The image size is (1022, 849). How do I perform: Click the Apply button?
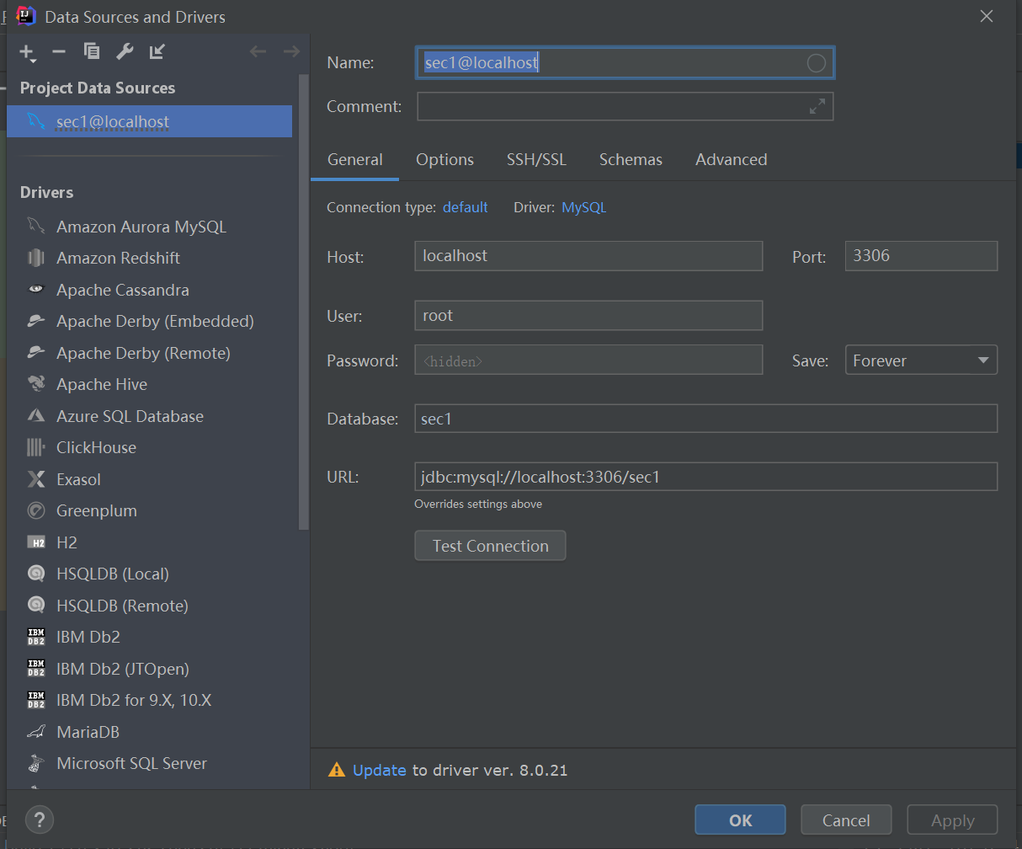(x=952, y=820)
